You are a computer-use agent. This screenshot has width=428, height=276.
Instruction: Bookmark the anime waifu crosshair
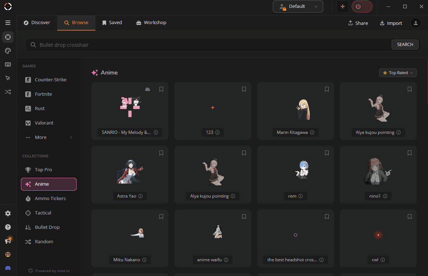pyautogui.click(x=244, y=217)
